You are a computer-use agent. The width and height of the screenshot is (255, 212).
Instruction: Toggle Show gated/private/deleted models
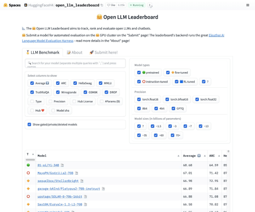pyautogui.click(x=29, y=124)
